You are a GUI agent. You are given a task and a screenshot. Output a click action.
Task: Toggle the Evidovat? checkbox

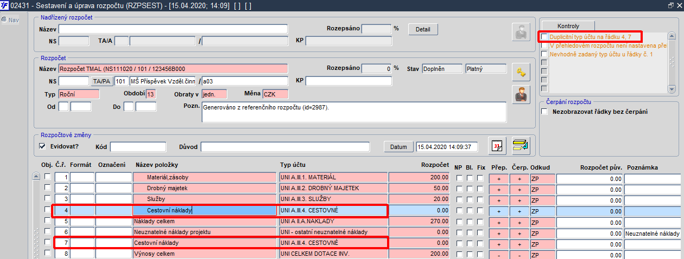point(42,146)
